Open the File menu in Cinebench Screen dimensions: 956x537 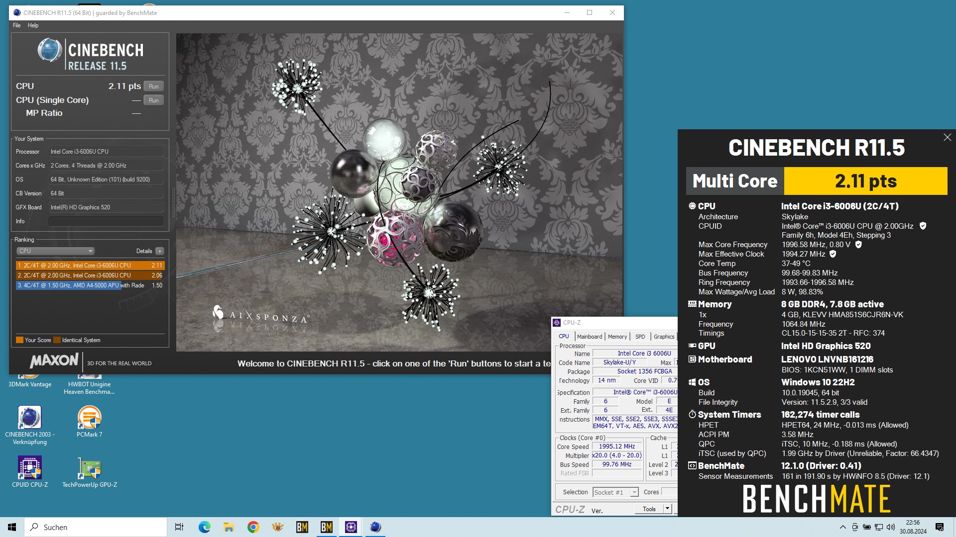[17, 25]
